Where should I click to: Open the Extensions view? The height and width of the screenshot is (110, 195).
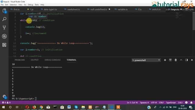(4, 45)
